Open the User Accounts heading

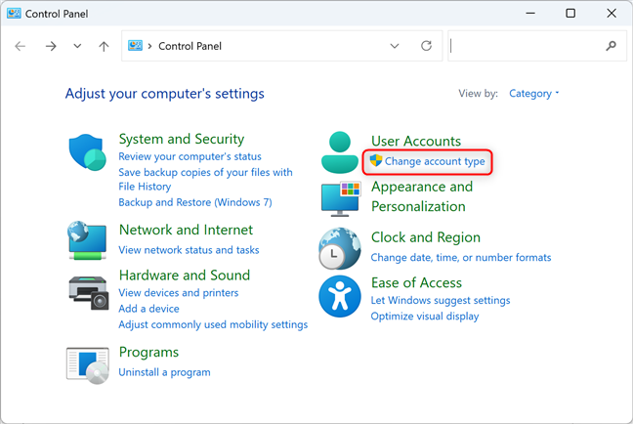(x=416, y=141)
